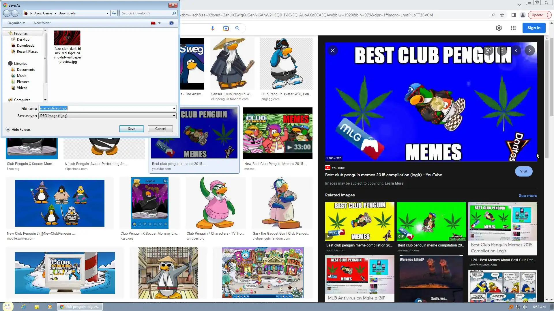Click New folder in dialog toolbar
The height and width of the screenshot is (311, 554).
[42, 23]
